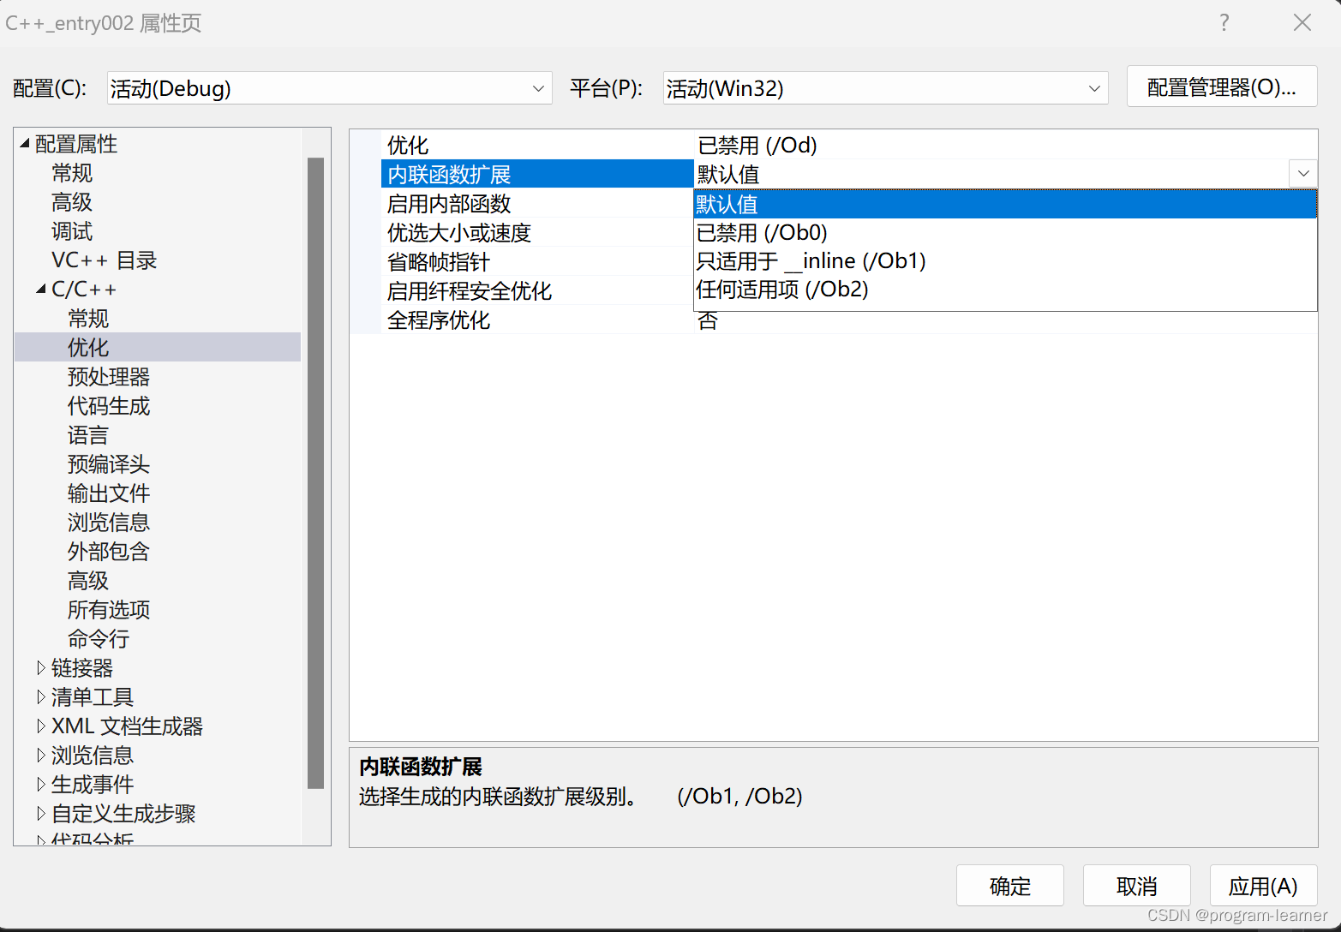Screen dimensions: 1341x932
Task: Choose 已禁用 (/Ob0) option
Action: 1005,232
